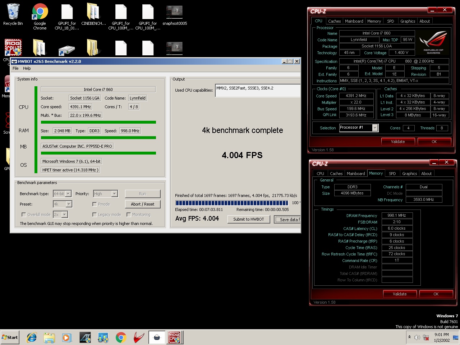Screen dimensions: 460x345
Task: Click the DRAM Frequency 998.1 MHz value
Action: pyautogui.click(x=397, y=215)
